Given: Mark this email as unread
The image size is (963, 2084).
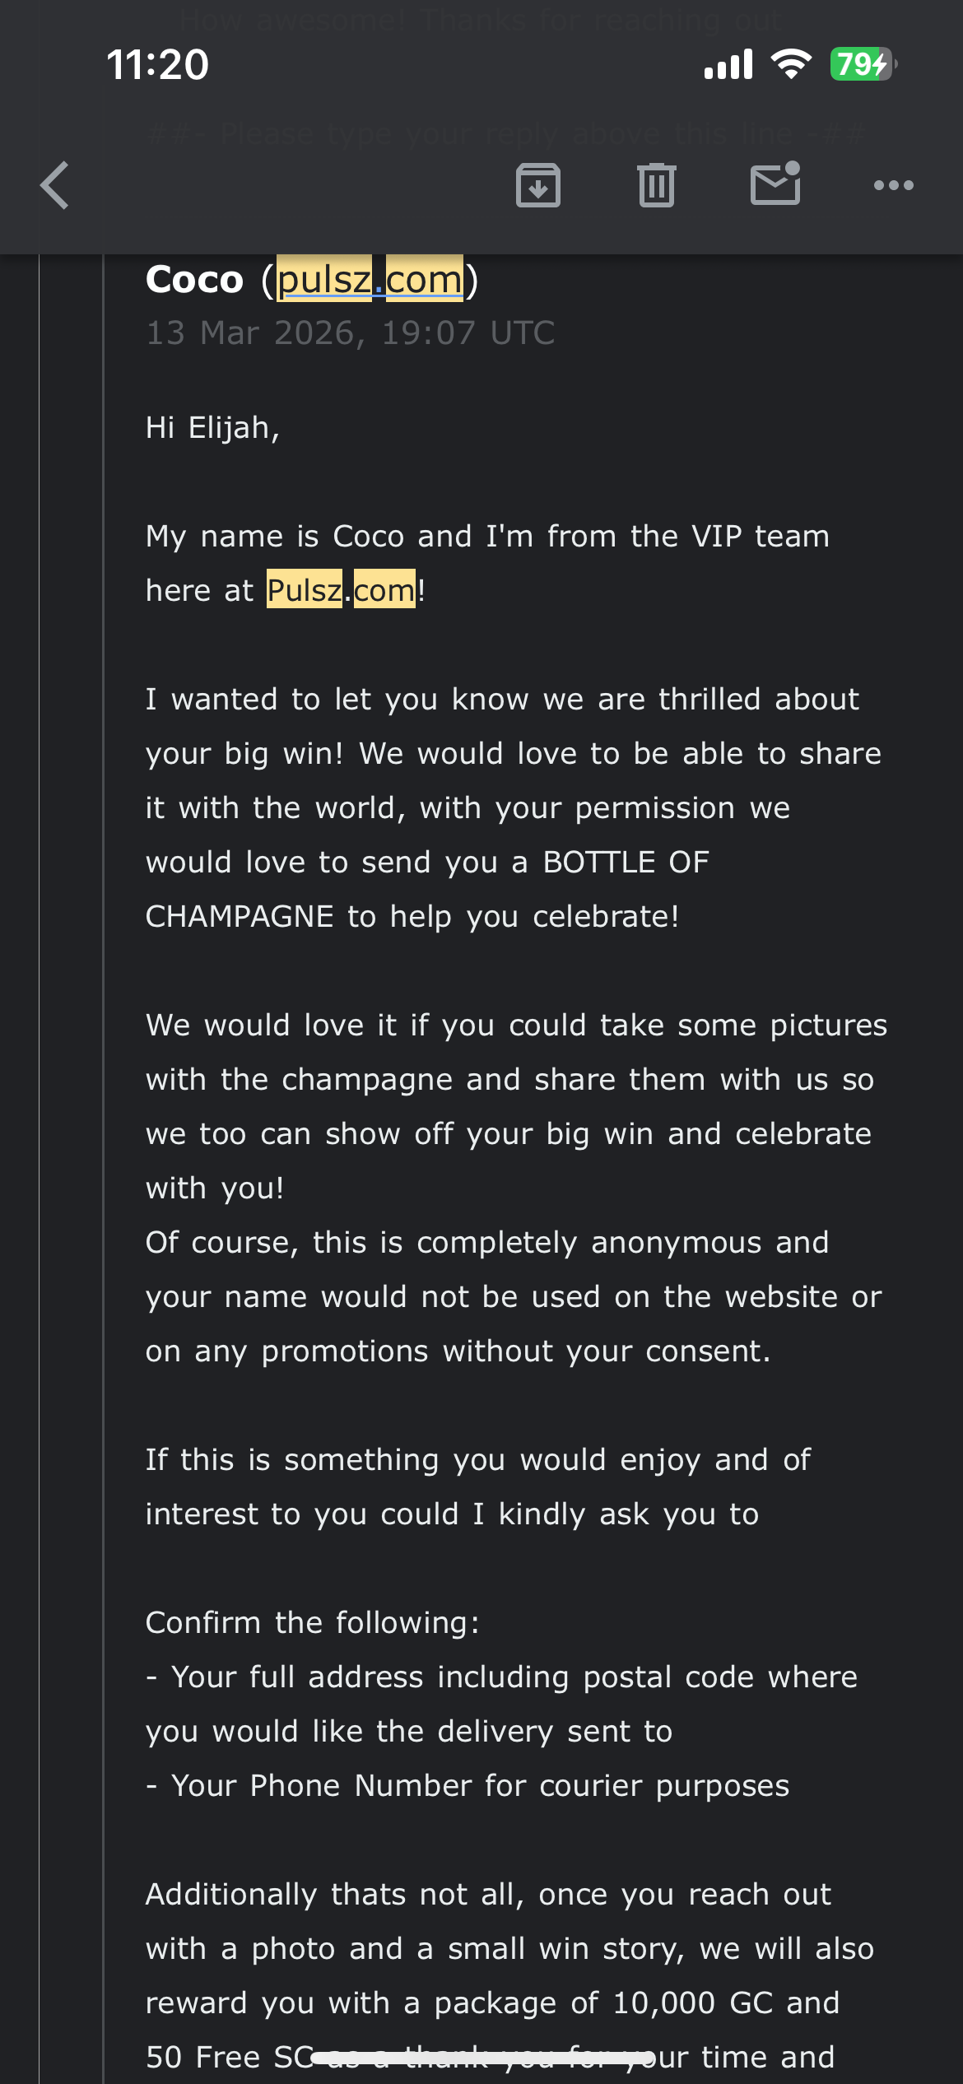Looking at the screenshot, I should point(775,184).
